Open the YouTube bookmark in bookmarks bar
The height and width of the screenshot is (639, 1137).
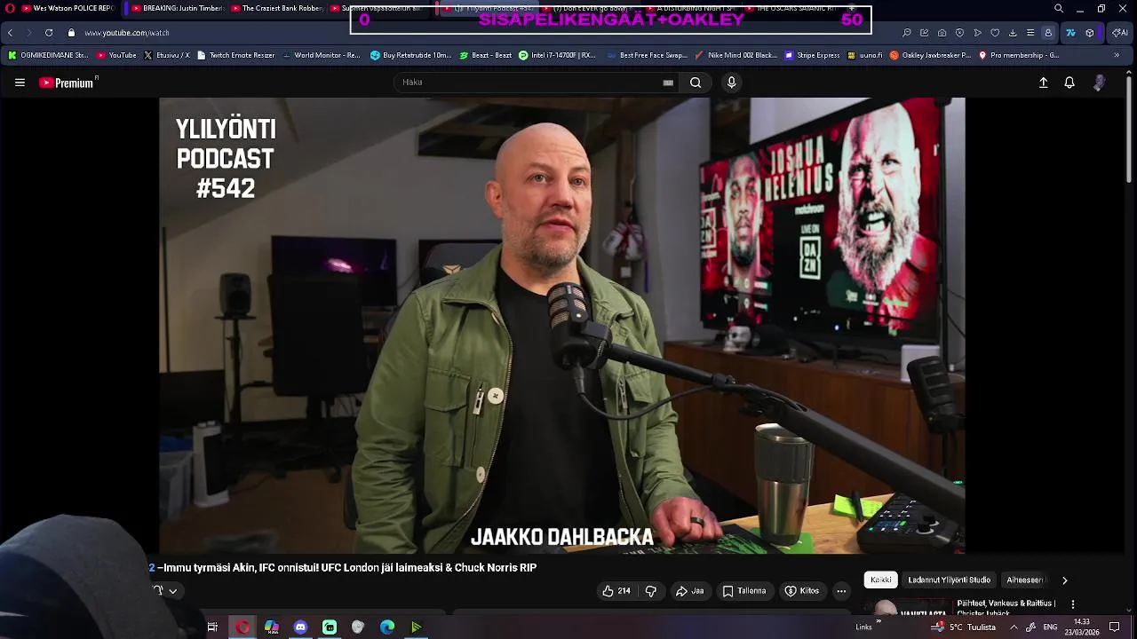tap(116, 55)
